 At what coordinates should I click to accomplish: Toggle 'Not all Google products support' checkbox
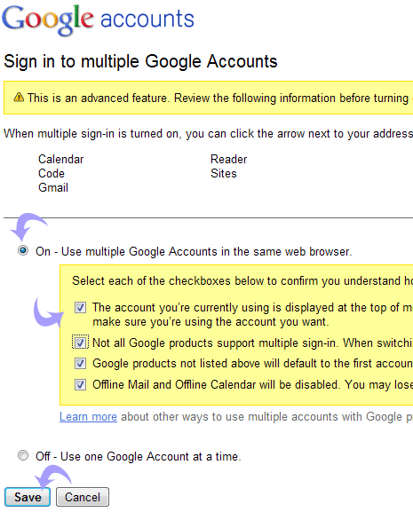click(80, 343)
